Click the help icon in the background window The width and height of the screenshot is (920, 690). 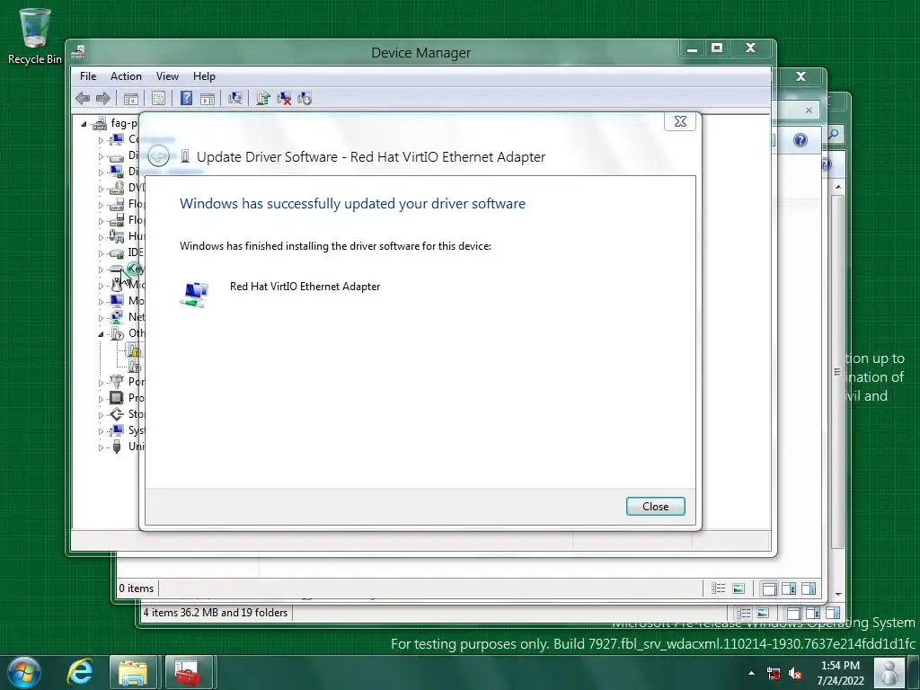pos(801,140)
